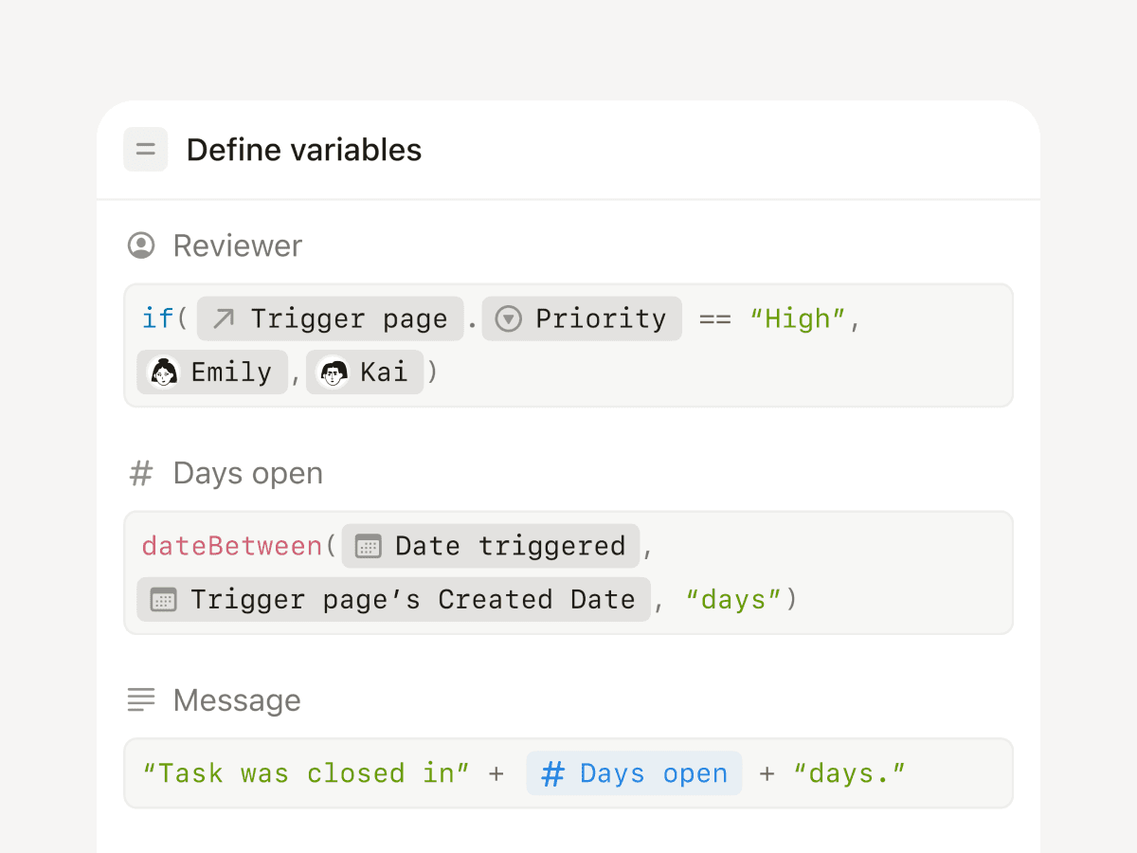This screenshot has height=853, width=1137.
Task: Select the Trigger page token
Action: click(330, 318)
